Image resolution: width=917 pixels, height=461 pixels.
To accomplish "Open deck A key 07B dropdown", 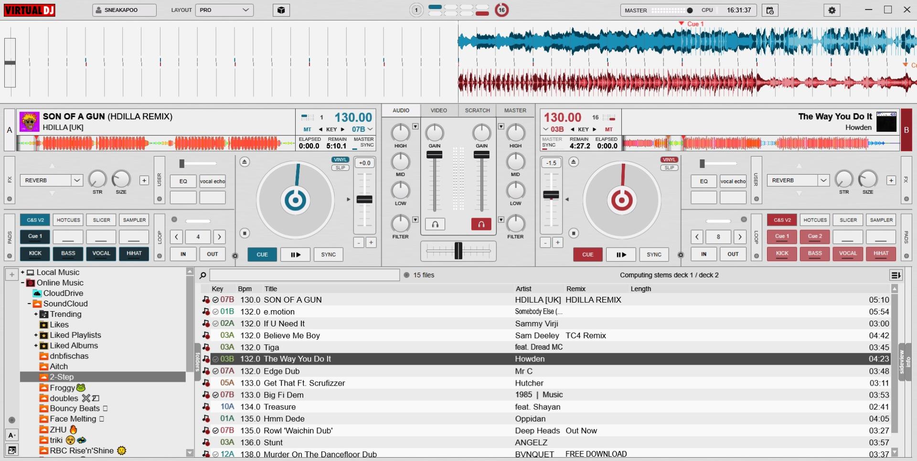I will click(362, 129).
